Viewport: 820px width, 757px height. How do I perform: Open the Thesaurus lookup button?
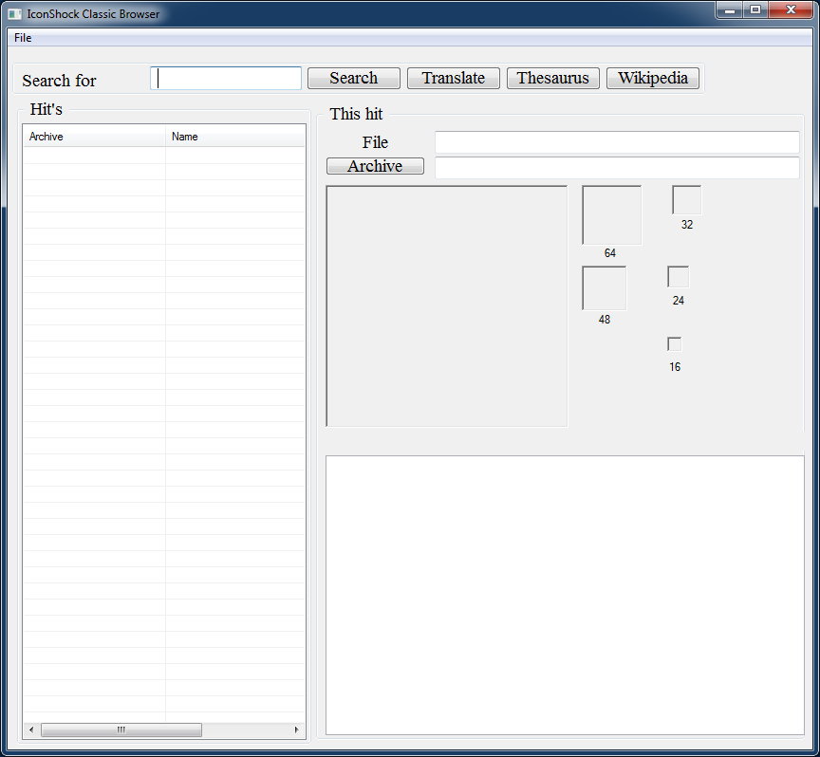552,79
